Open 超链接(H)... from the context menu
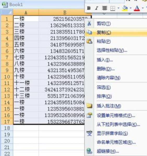Image resolution: width=147 pixels, height=156 pixels. click(x=108, y=151)
